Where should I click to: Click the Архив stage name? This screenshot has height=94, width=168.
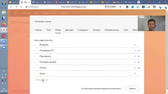click(42, 74)
